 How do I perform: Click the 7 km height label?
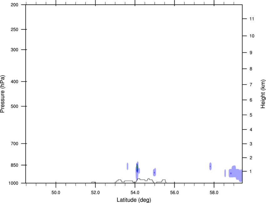(x=251, y=85)
